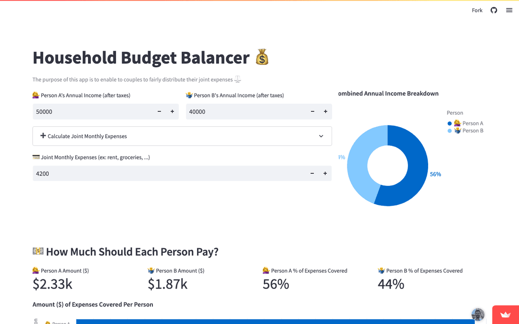Click the chevron on the expenses expander
519x324 pixels.
[x=321, y=136]
